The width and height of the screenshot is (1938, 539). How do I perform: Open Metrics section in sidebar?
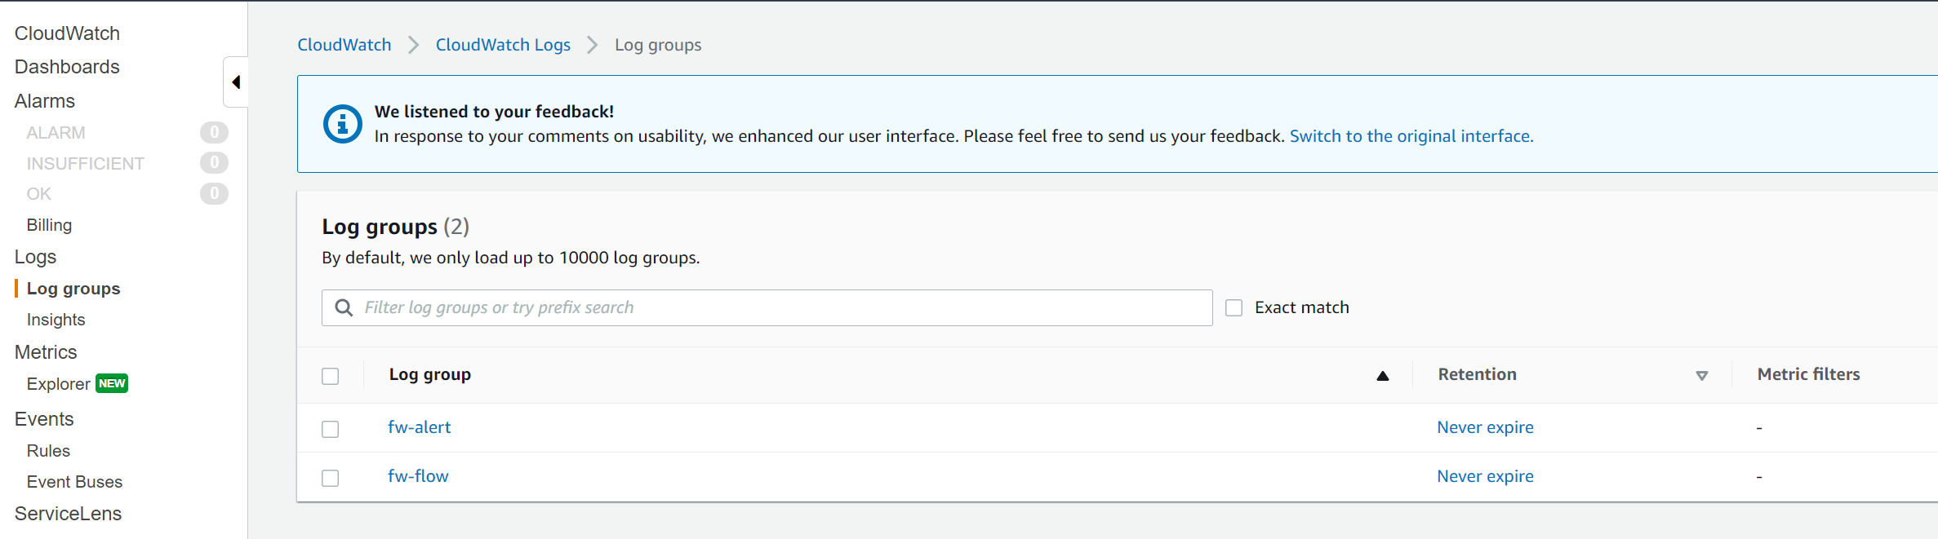tap(46, 352)
